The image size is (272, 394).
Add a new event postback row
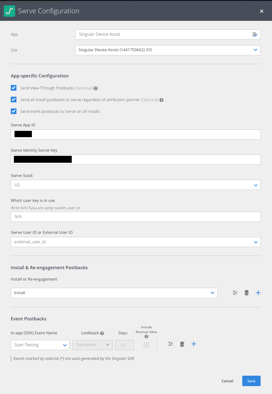194,344
